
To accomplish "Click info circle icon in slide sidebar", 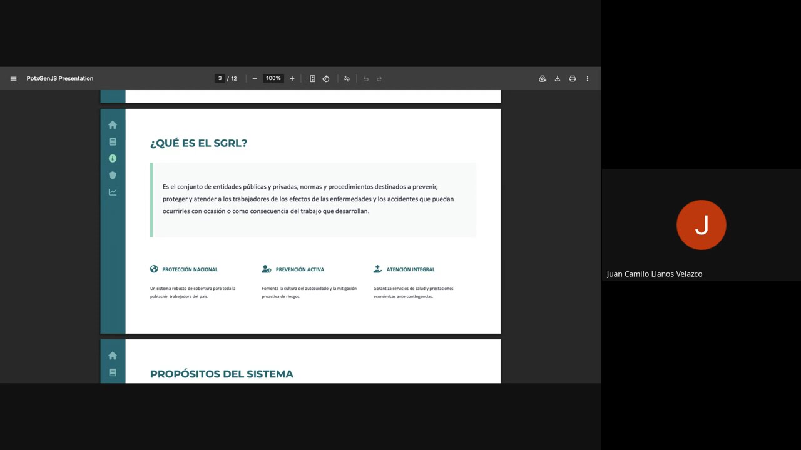I will [x=113, y=159].
